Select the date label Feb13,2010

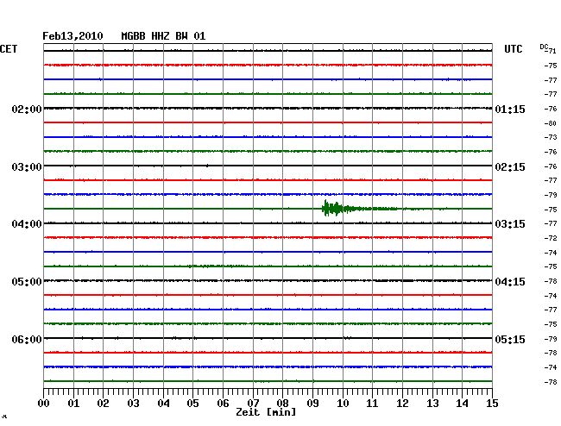pos(72,36)
